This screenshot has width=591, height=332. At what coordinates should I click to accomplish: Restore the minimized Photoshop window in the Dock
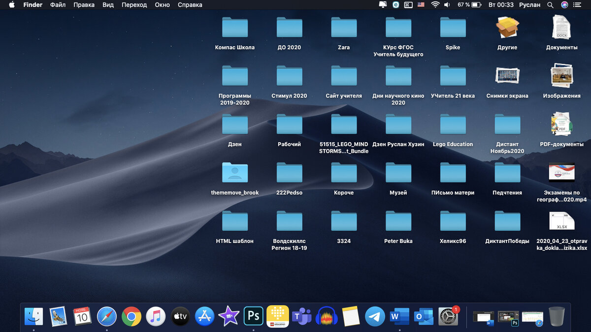(x=508, y=318)
